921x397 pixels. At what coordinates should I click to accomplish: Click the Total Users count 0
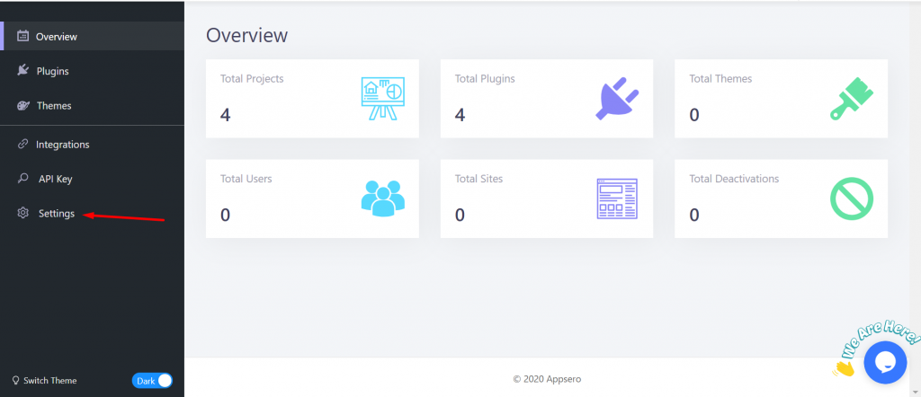[226, 216]
